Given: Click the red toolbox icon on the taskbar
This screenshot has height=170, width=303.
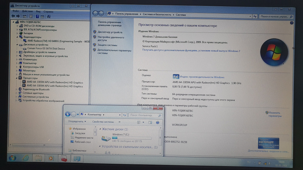Looking at the screenshot, I should tap(64, 159).
